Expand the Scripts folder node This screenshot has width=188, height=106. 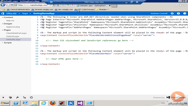coord(3,43)
